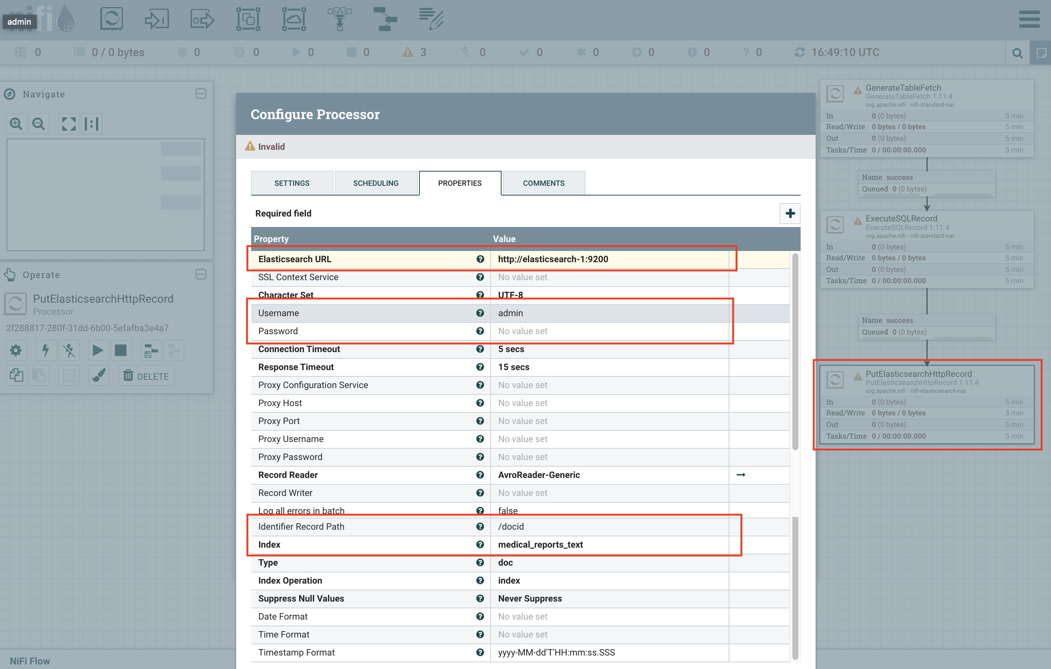Start the selected processor
The width and height of the screenshot is (1051, 669).
98,350
